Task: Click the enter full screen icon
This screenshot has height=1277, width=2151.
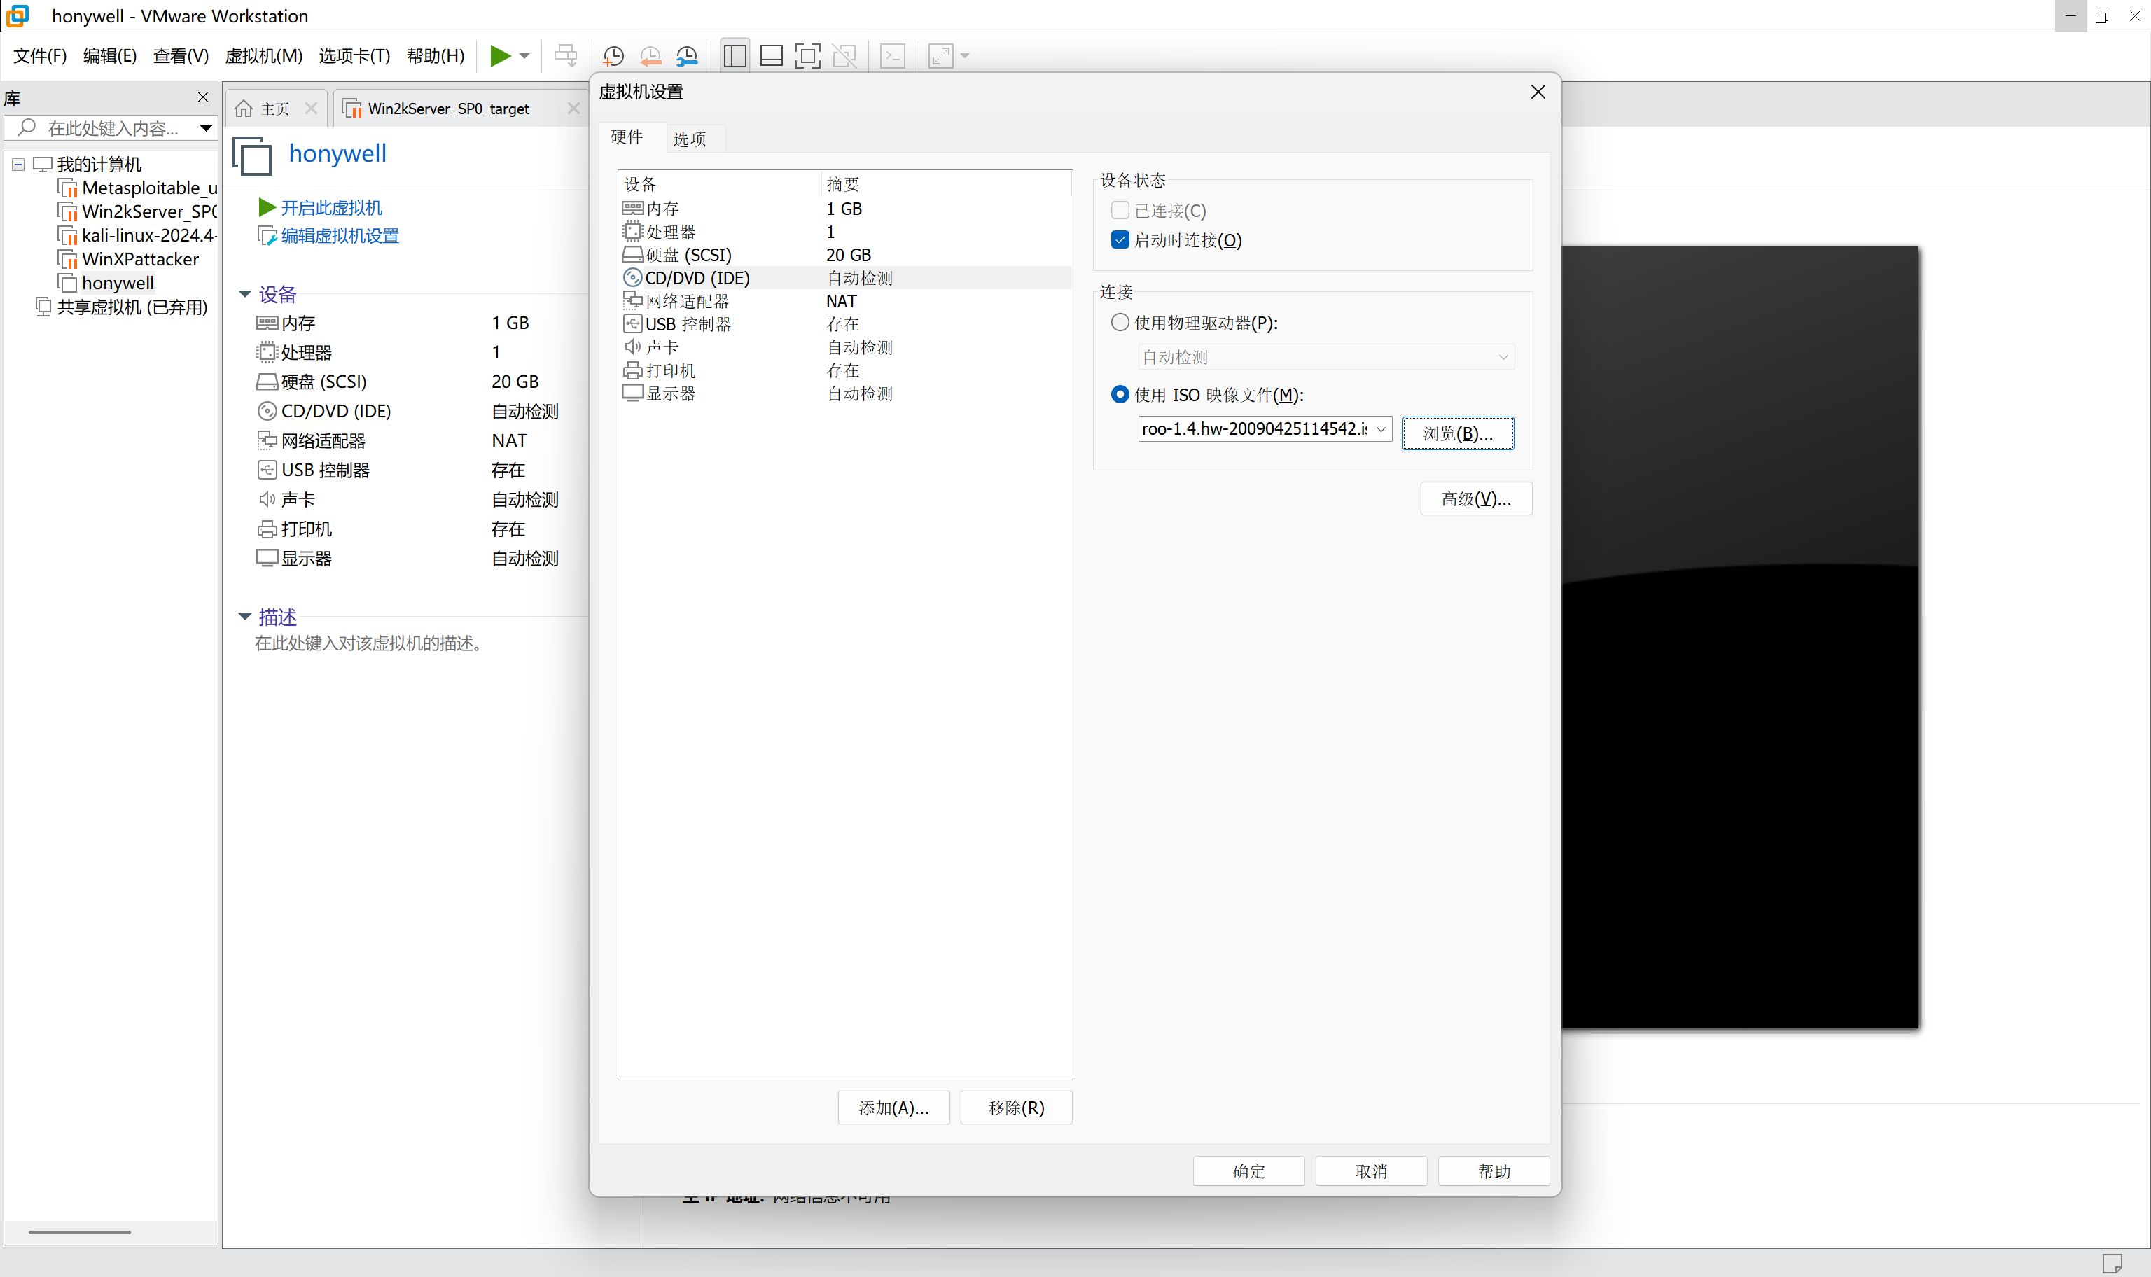Action: [807, 56]
